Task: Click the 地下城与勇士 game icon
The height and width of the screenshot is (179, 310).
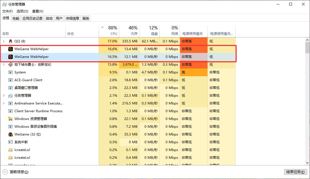Action: coord(11,65)
